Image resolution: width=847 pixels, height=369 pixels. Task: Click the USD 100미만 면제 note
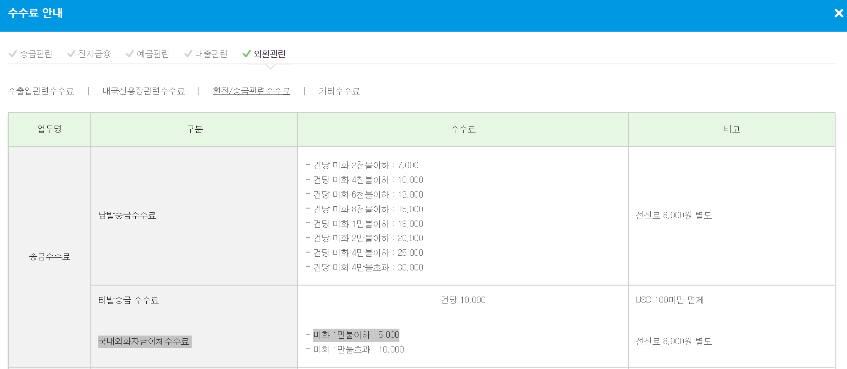tap(670, 300)
